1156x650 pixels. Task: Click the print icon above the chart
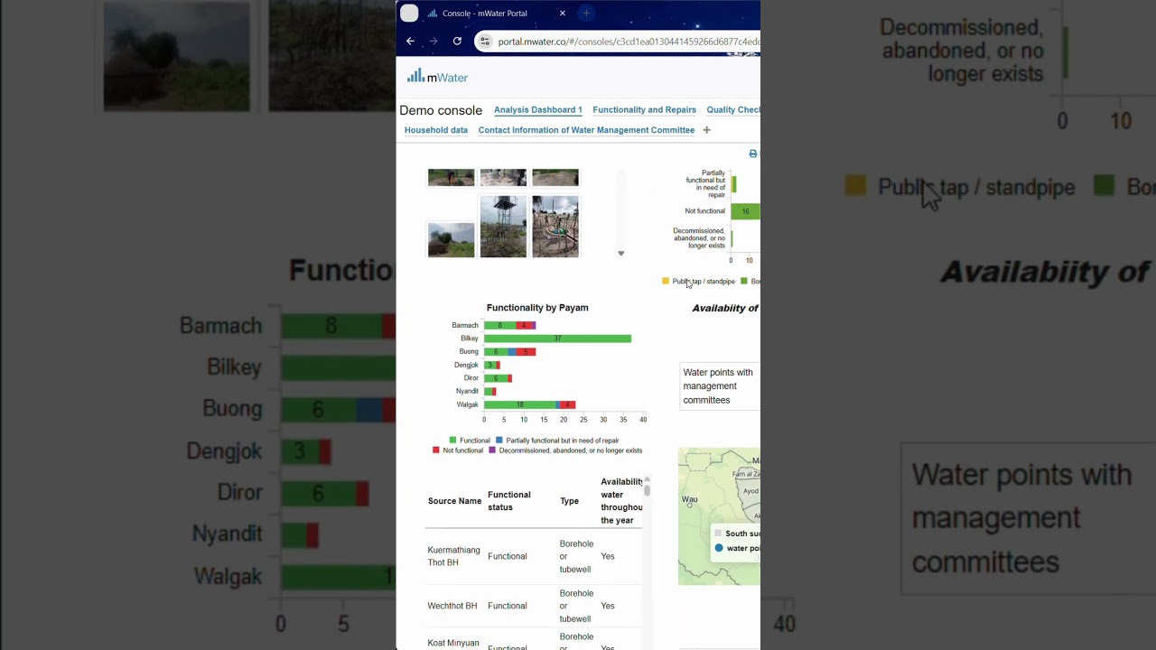pyautogui.click(x=753, y=154)
